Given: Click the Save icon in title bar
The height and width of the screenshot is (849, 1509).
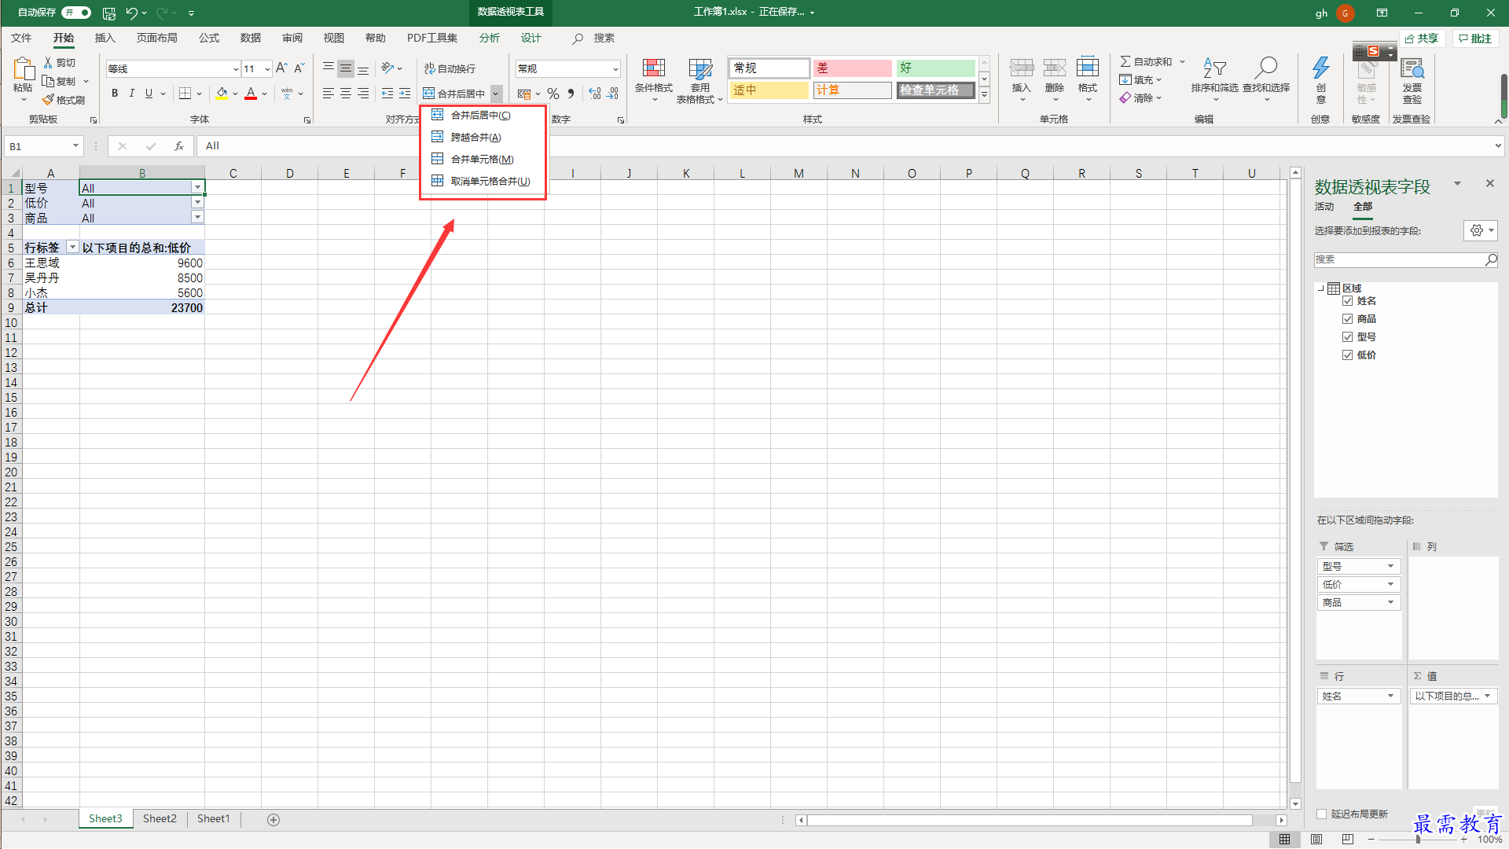Looking at the screenshot, I should click(x=109, y=13).
